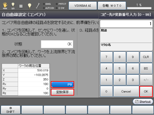154x115 pixels.
Task: Confirm with the keypad OK button
Action: click(146, 91)
